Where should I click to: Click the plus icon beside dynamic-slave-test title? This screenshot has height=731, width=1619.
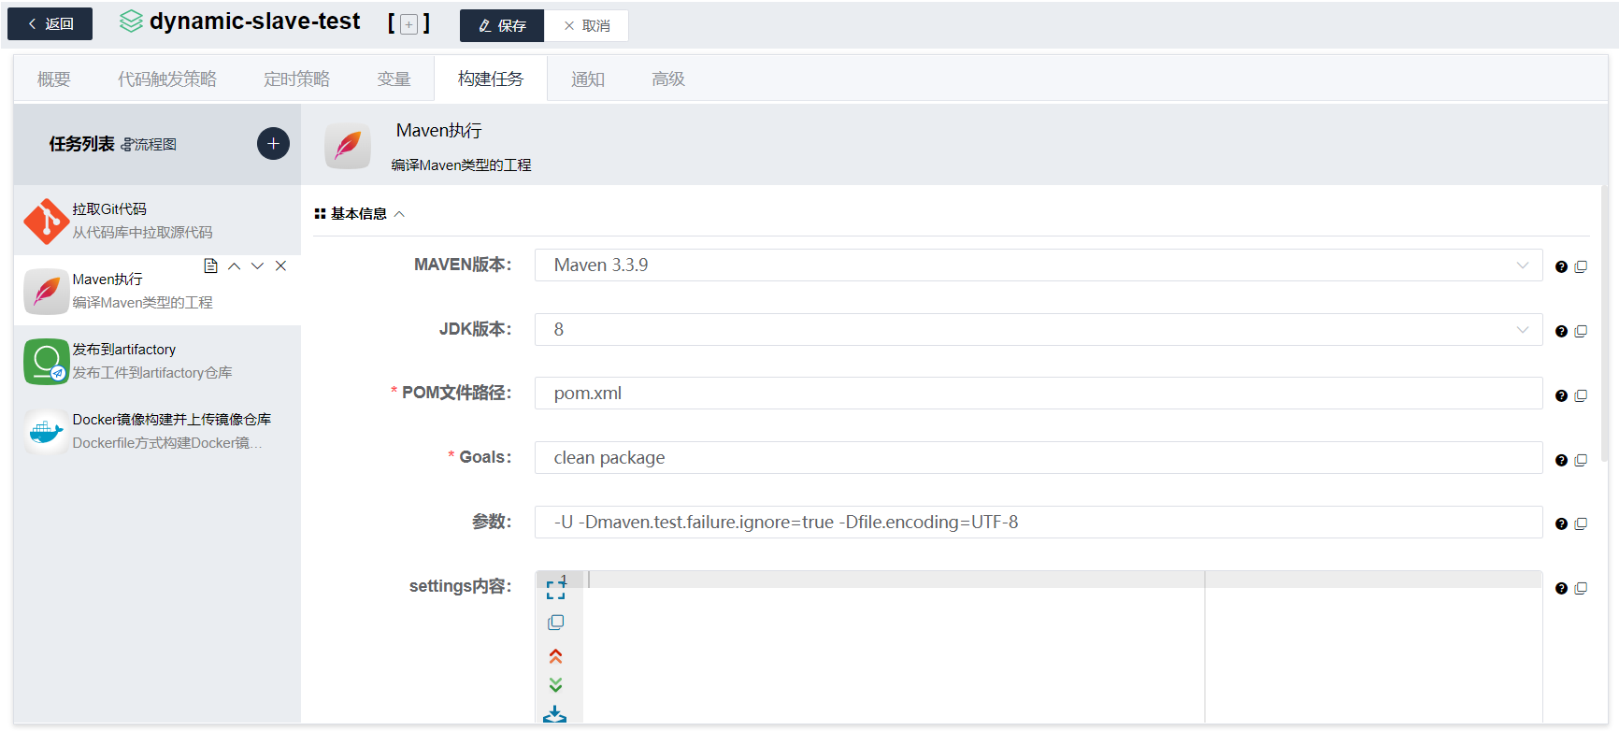coord(408,25)
